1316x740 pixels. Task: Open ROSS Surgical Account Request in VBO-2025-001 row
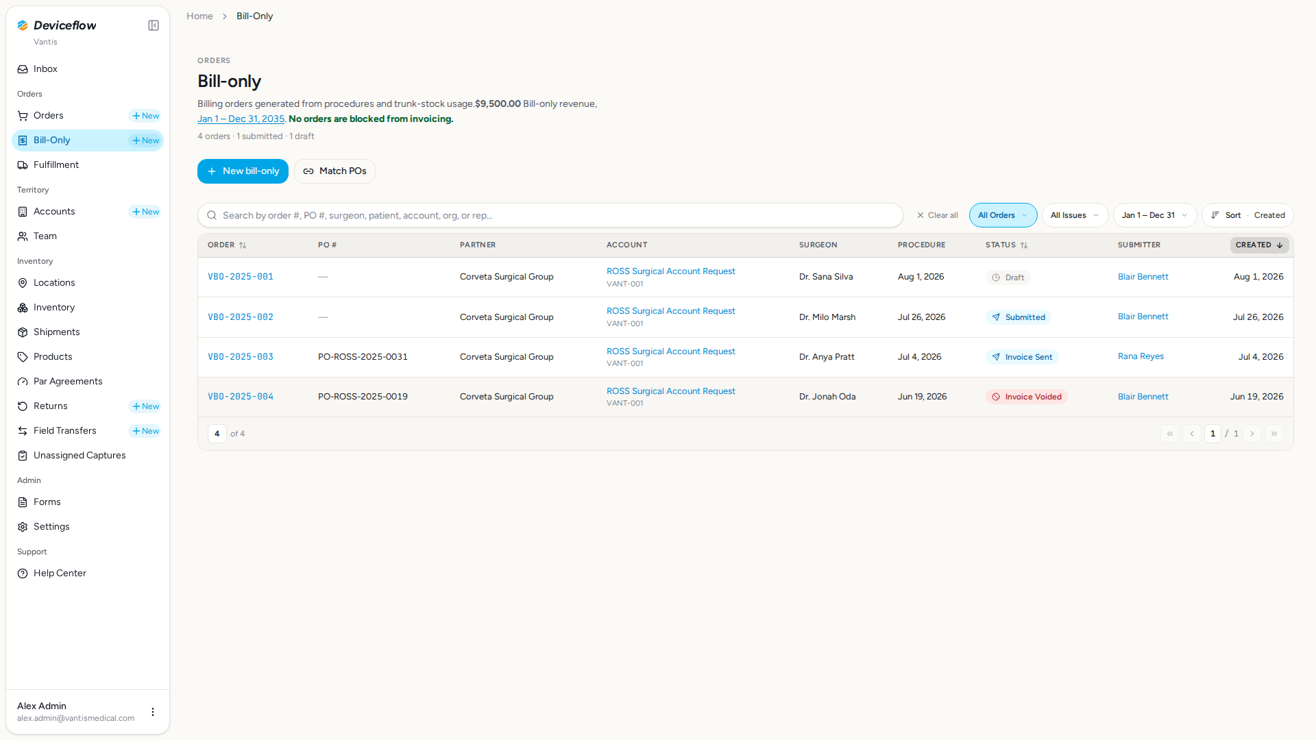pos(670,271)
